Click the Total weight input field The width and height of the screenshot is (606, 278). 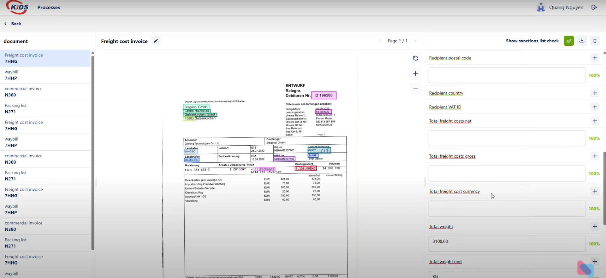coord(507,244)
